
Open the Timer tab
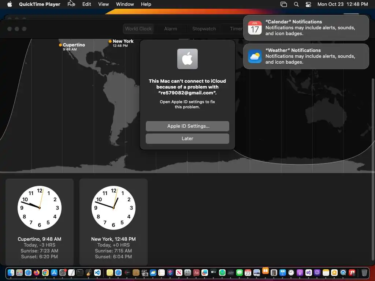pos(236,29)
